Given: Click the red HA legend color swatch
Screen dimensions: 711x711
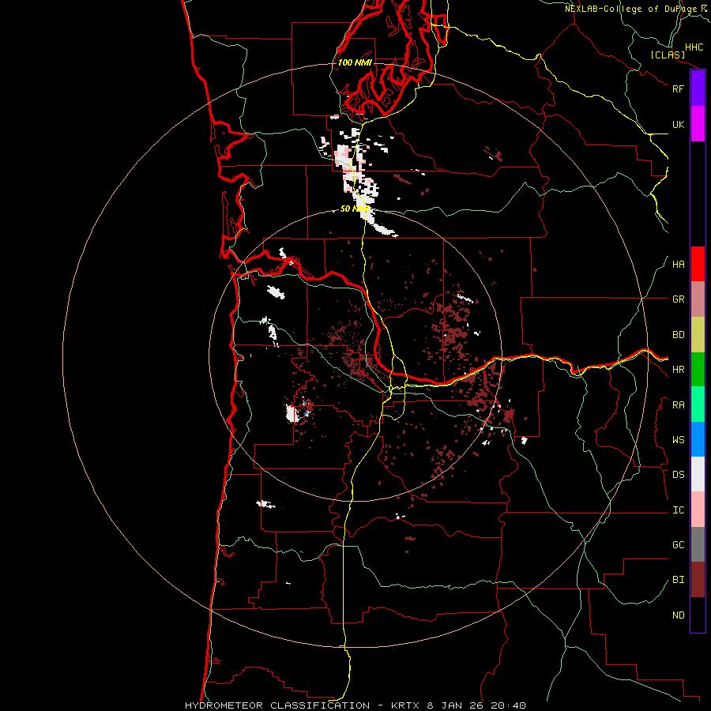Looking at the screenshot, I should (698, 264).
